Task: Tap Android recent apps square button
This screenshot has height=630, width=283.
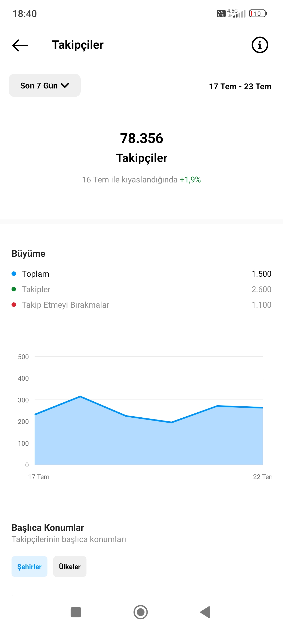Action: pos(76,612)
